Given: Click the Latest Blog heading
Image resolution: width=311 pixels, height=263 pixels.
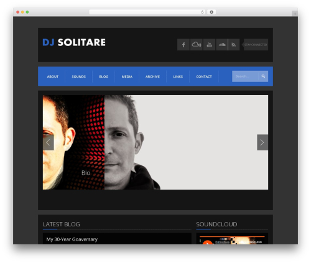Looking at the screenshot, I should [x=62, y=224].
